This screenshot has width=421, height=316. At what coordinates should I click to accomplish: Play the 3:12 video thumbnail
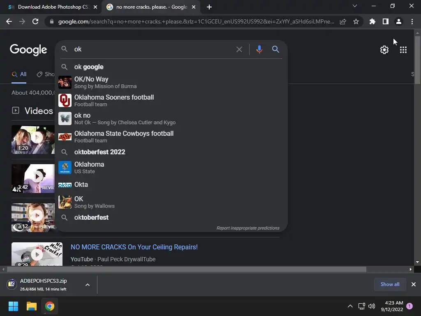[x=33, y=218]
